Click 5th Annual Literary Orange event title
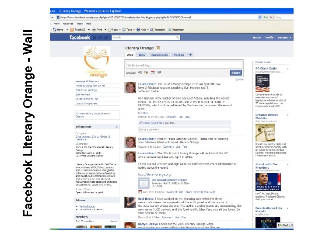Screen dimensions: 315x236 point(169,180)
